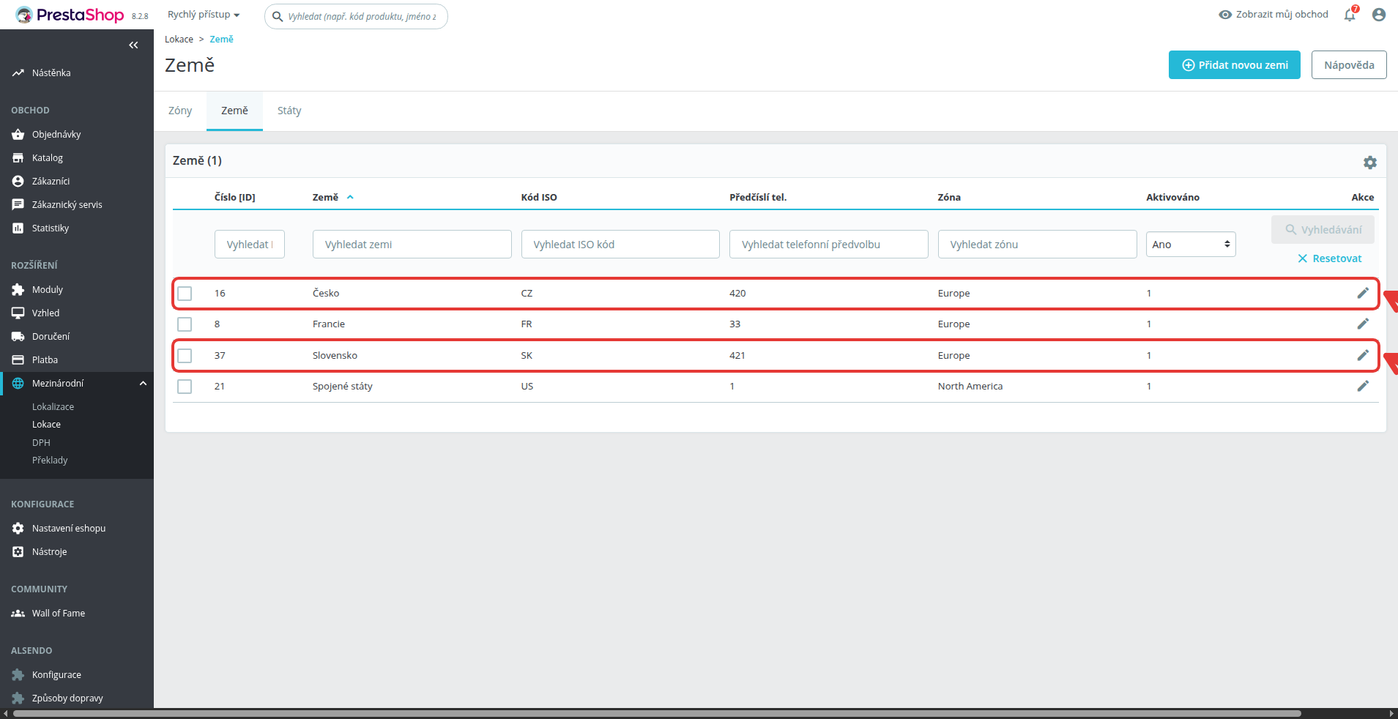
Task: Edit Česko row with pencil icon
Action: point(1363,293)
